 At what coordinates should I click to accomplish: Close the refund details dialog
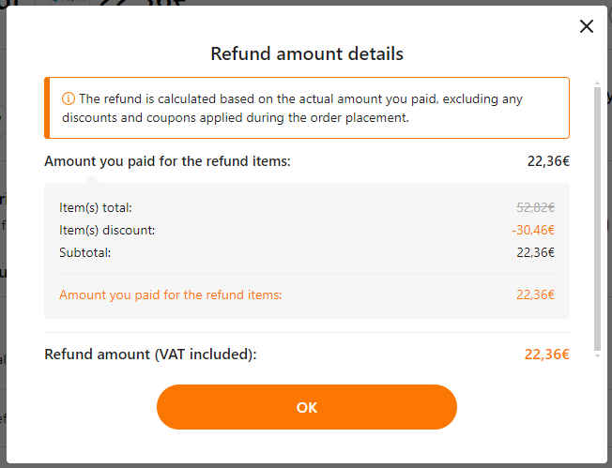click(x=587, y=26)
